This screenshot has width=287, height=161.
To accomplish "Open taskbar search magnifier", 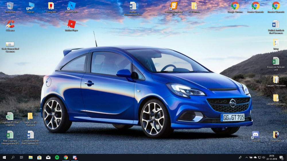I will (x=13, y=157).
